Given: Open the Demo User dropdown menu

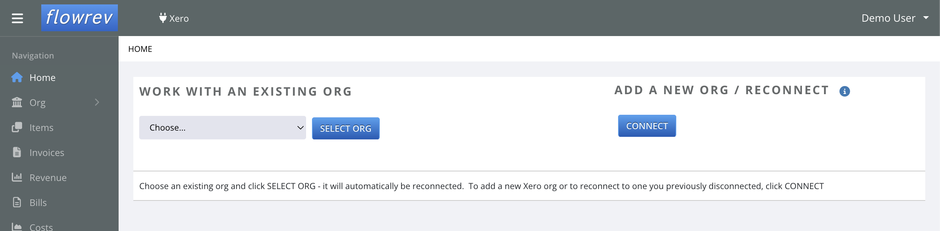Looking at the screenshot, I should pyautogui.click(x=895, y=18).
